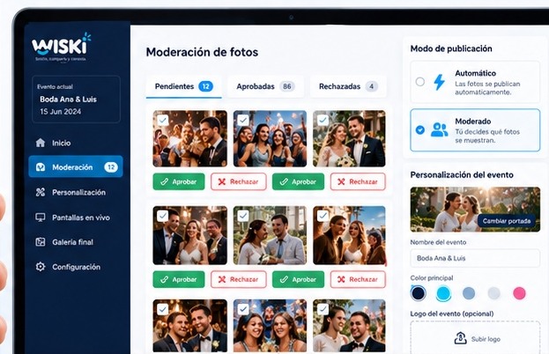Click the "Personalización del evento" heading
The width and height of the screenshot is (549, 354).
pyautogui.click(x=462, y=174)
